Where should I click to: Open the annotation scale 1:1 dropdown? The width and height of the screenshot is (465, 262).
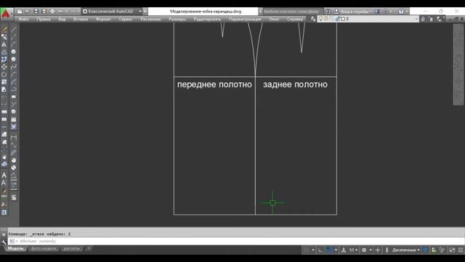352,250
